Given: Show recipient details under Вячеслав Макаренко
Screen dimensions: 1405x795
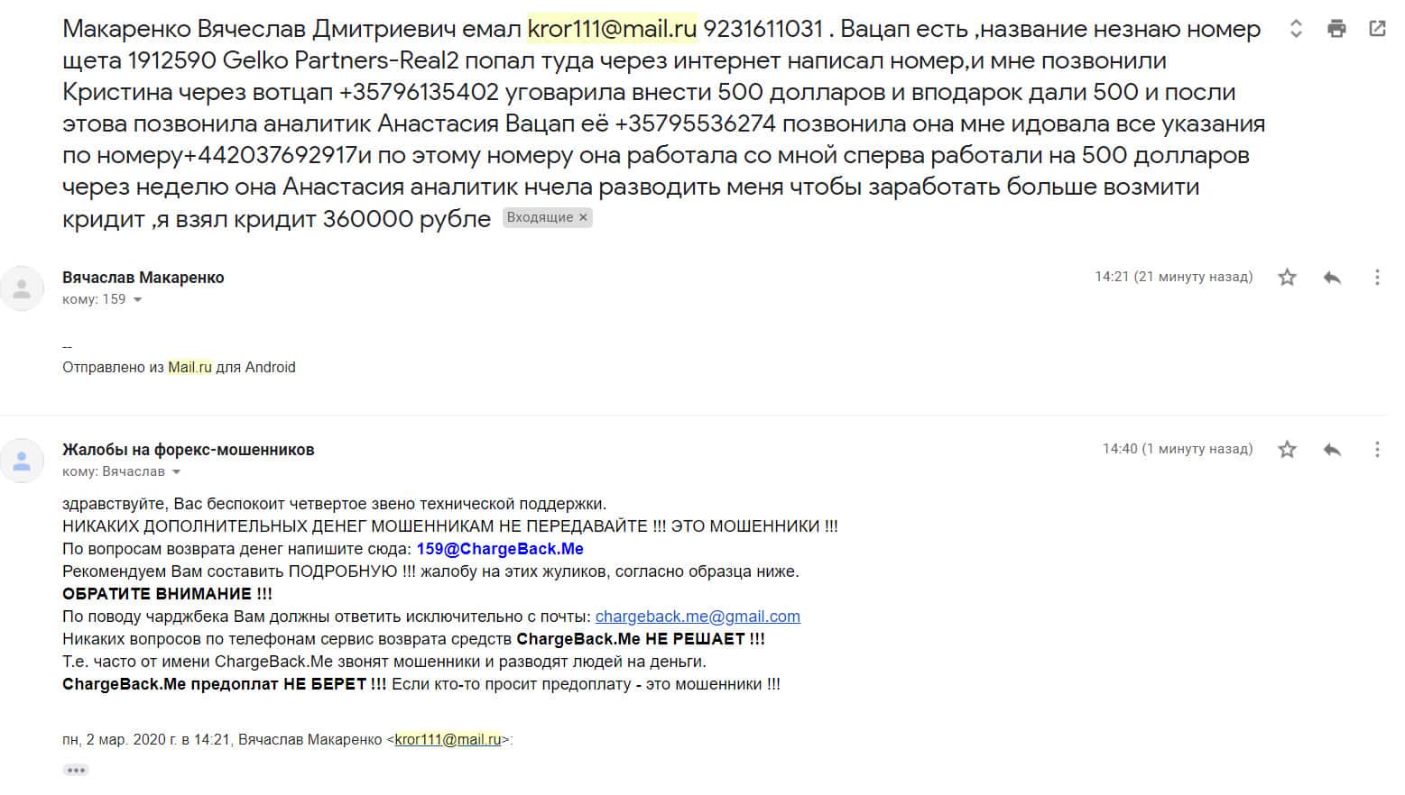Looking at the screenshot, I should [x=138, y=300].
